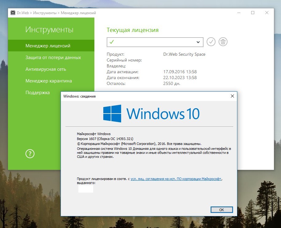Click product value Dr.Web Security Space

pos(184,54)
